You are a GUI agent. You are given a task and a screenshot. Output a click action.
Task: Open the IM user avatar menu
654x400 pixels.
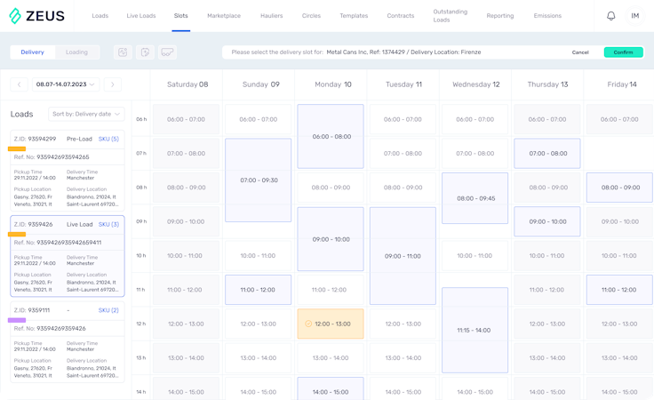(x=634, y=16)
